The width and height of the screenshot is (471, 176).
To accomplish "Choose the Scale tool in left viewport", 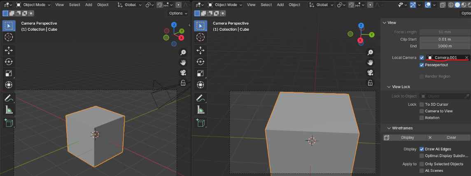I will coord(9,73).
